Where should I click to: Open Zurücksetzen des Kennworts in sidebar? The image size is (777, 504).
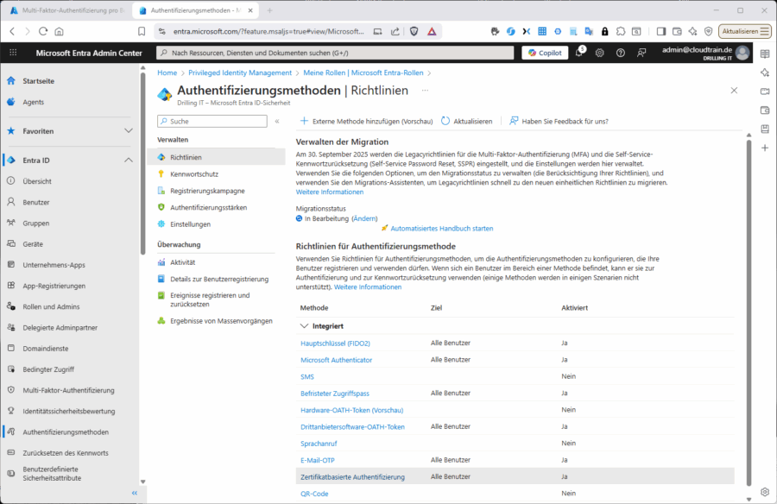pos(66,453)
